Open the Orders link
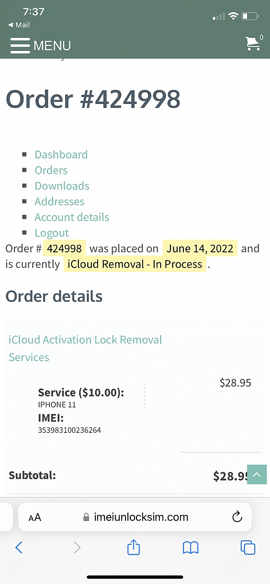270x584 pixels. pos(51,170)
